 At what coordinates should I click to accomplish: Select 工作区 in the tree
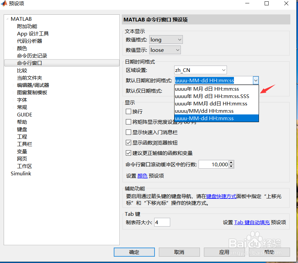point(24,166)
